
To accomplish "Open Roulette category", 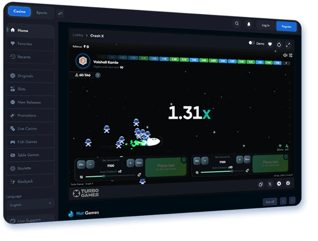I will (x=30, y=168).
